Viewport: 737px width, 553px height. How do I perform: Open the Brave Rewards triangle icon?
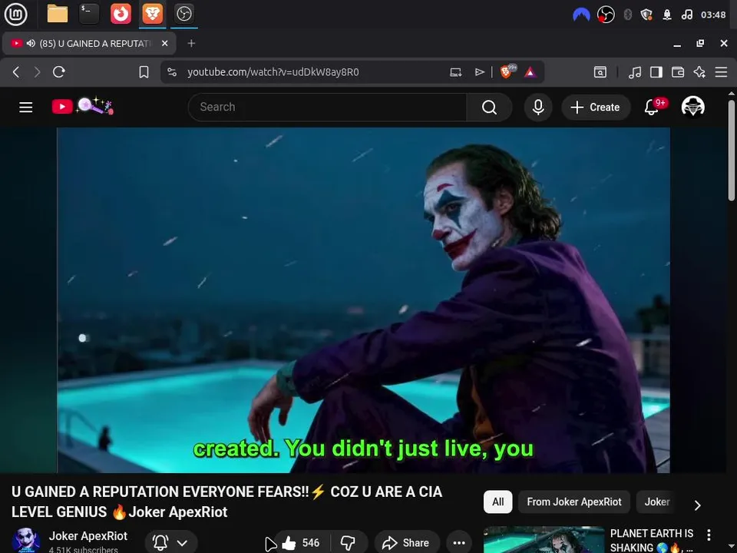click(530, 72)
